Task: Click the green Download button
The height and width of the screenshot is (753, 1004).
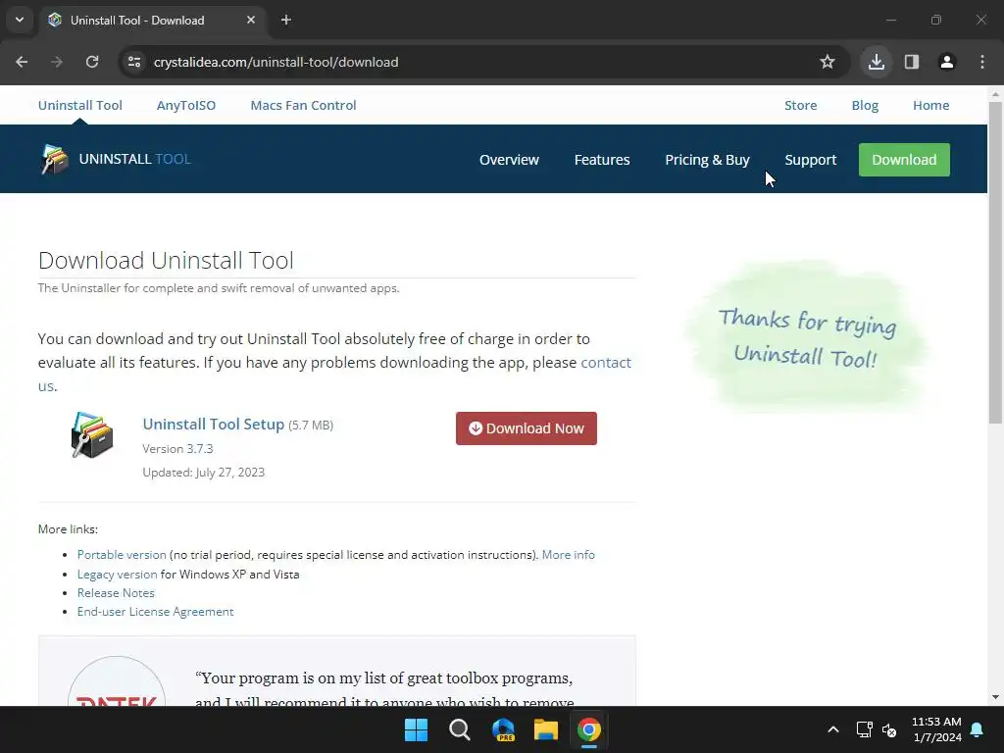Action: pos(904,160)
